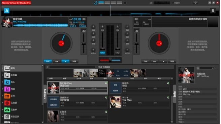Click the history records folder icon
221x124 pixels.
[7, 117]
